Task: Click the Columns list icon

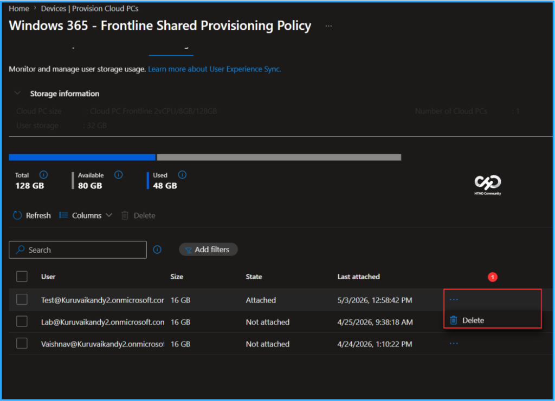Action: click(63, 215)
